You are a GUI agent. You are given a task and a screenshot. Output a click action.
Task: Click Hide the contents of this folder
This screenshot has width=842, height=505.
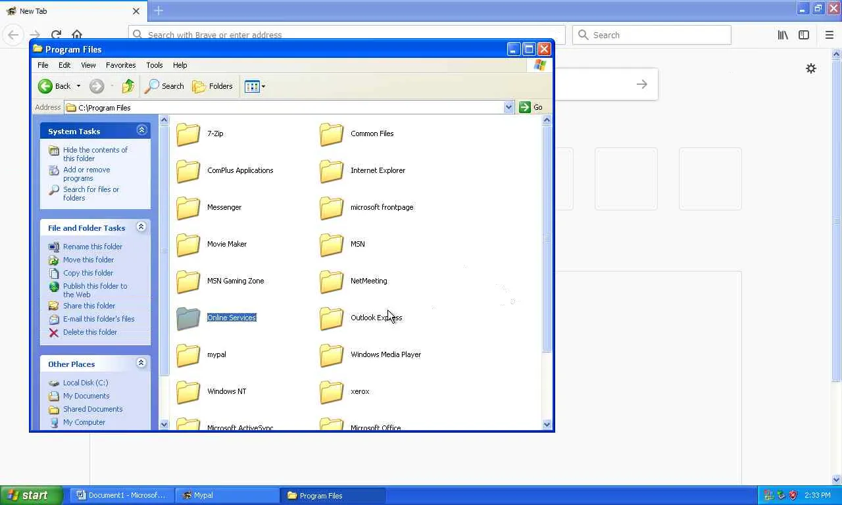(x=95, y=154)
